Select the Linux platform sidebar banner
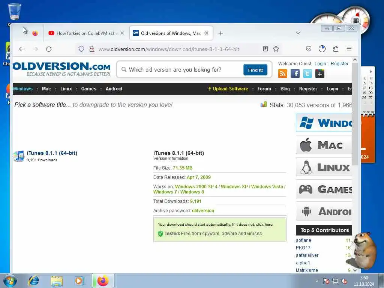 coord(324,167)
